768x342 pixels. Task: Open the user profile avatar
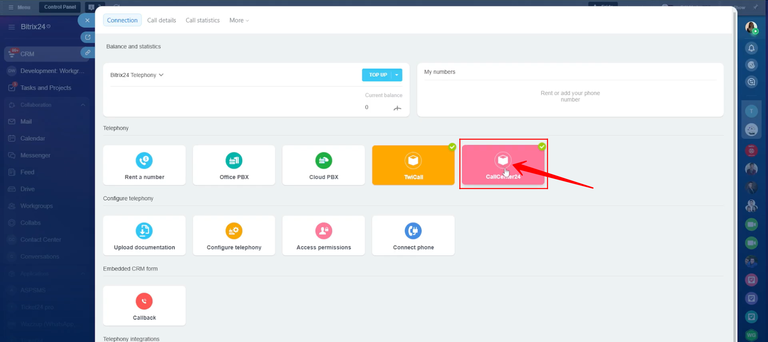point(751,28)
